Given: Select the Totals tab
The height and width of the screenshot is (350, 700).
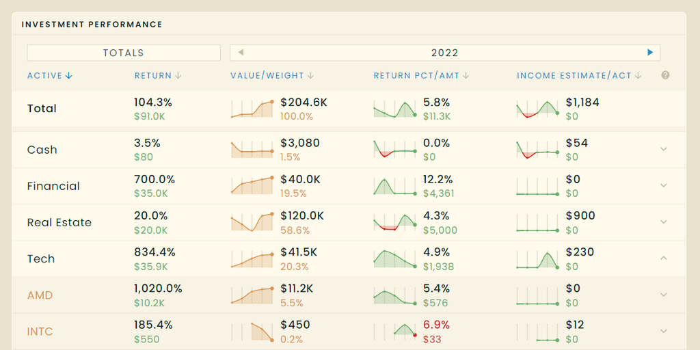Looking at the screenshot, I should [x=124, y=53].
